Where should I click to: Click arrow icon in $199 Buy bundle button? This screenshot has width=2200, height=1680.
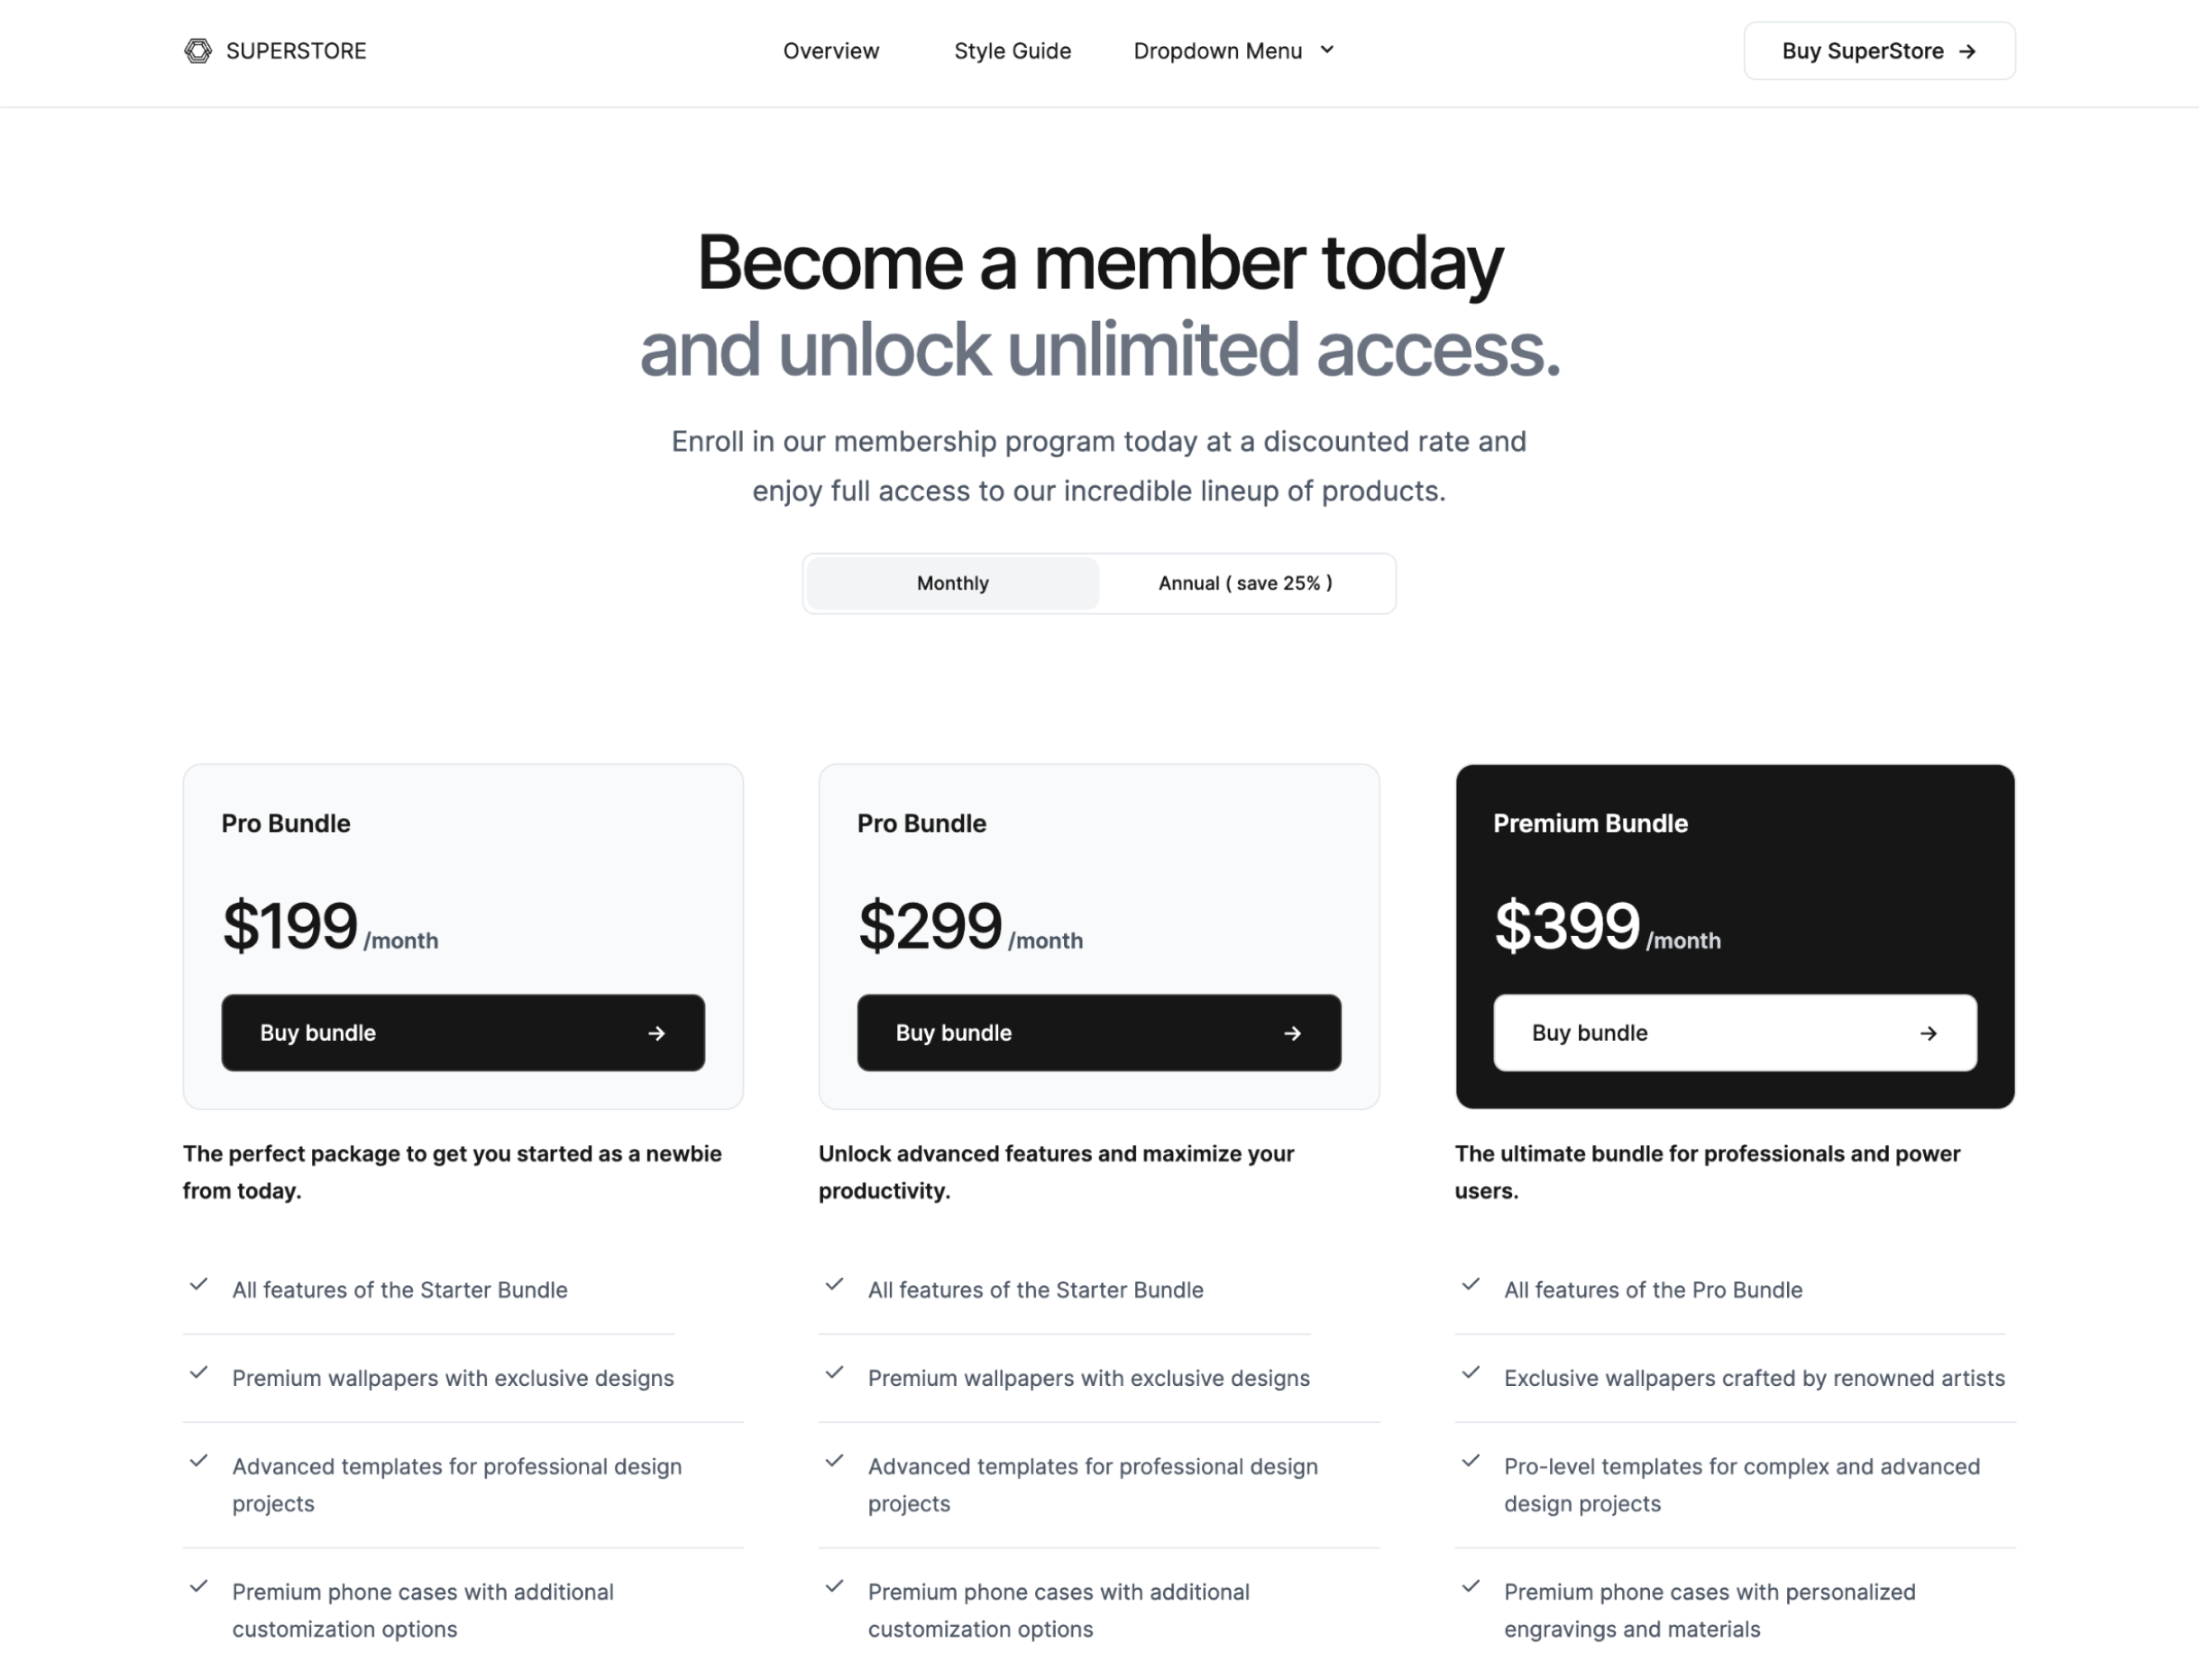coord(656,1033)
